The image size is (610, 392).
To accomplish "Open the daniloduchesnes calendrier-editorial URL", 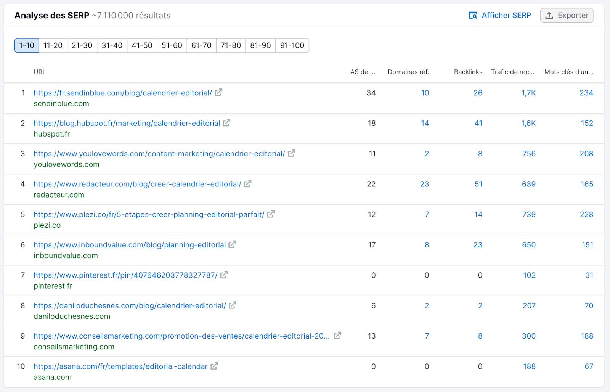I will [130, 306].
